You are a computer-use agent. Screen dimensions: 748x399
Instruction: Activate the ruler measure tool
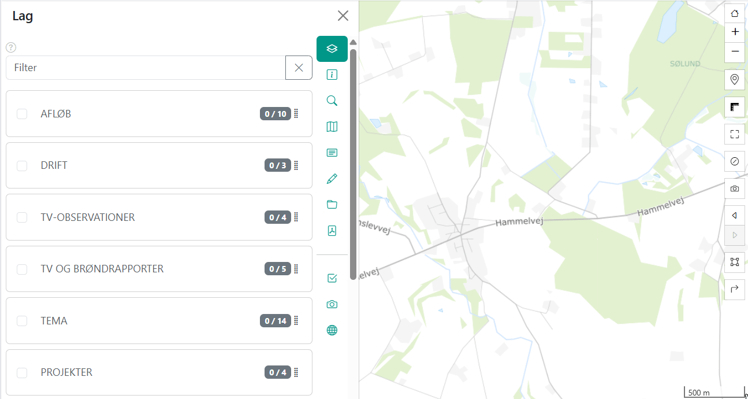click(735, 107)
